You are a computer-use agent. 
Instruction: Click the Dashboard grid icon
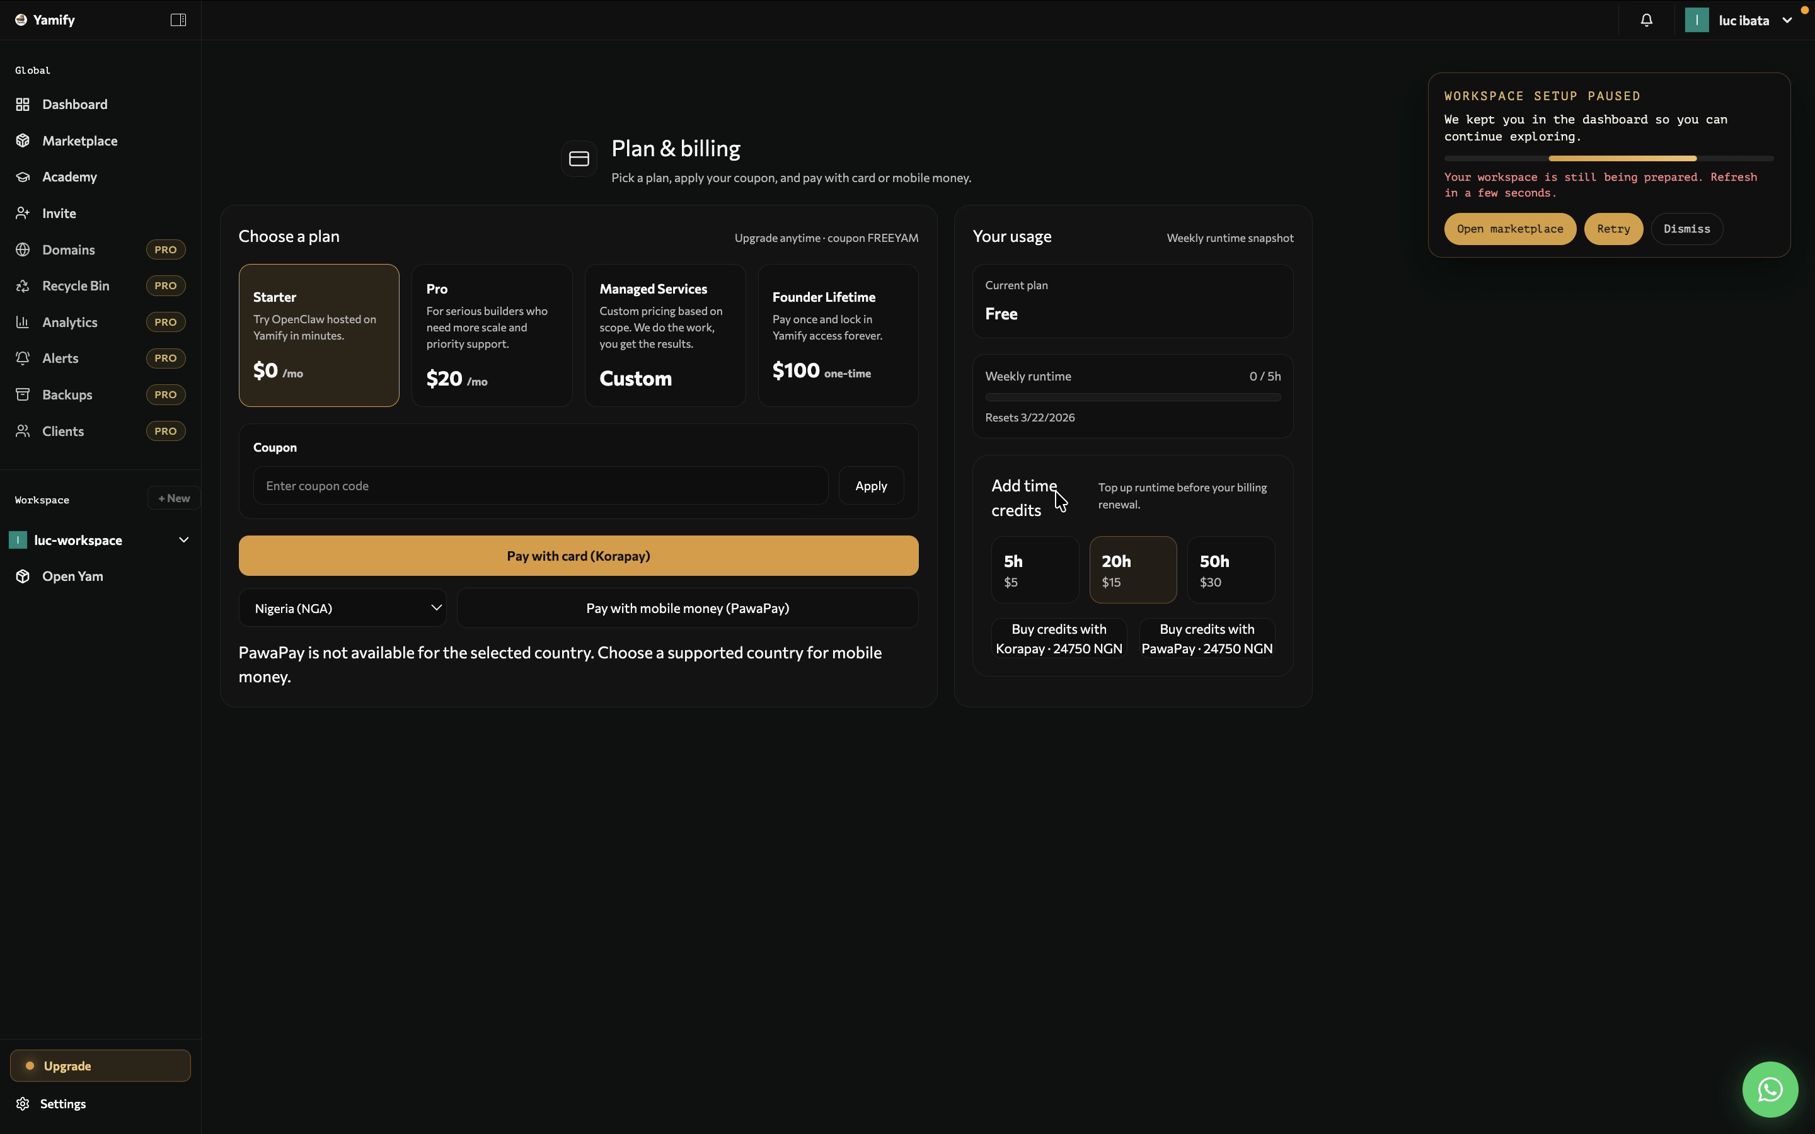coord(23,104)
